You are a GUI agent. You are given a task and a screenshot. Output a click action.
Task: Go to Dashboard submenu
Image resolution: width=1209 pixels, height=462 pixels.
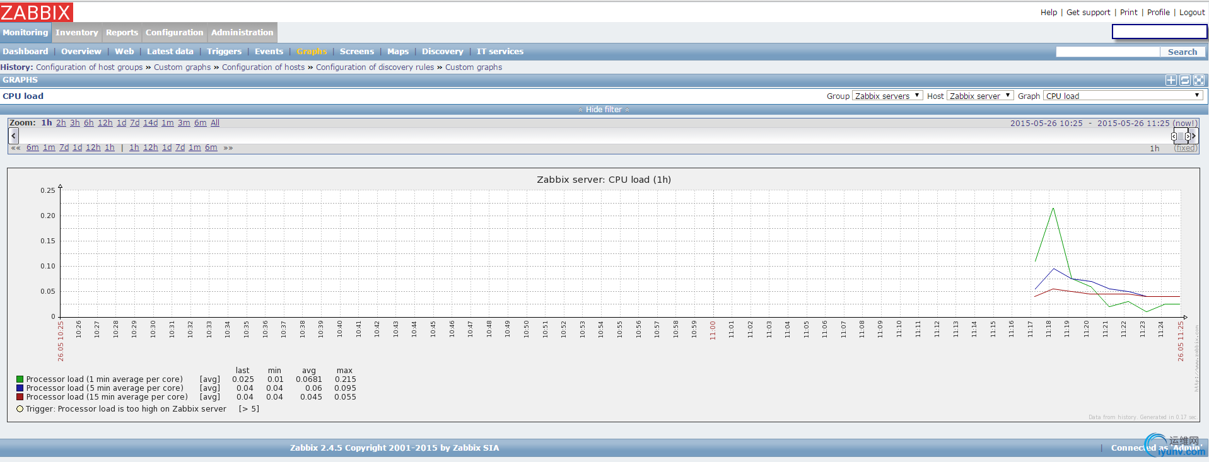(x=25, y=52)
